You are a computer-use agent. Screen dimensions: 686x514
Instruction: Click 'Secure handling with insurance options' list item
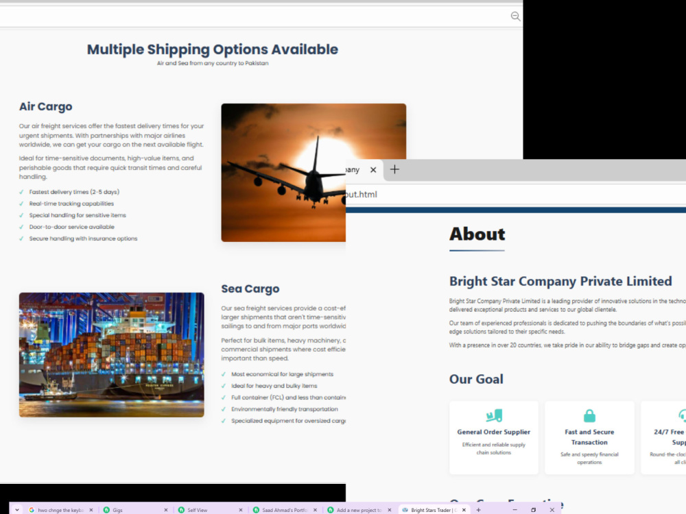click(83, 238)
